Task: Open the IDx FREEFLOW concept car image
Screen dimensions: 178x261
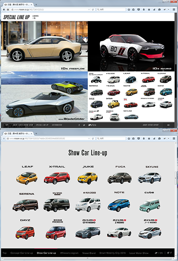Action: [x=44, y=46]
